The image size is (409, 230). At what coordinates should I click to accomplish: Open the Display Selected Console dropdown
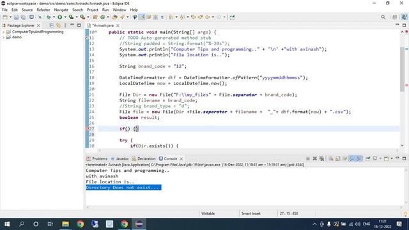[380, 158]
